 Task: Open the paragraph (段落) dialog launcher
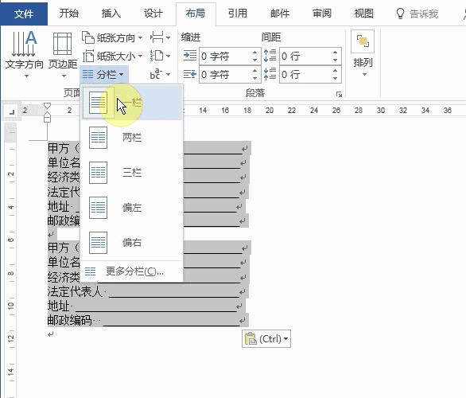[x=339, y=94]
